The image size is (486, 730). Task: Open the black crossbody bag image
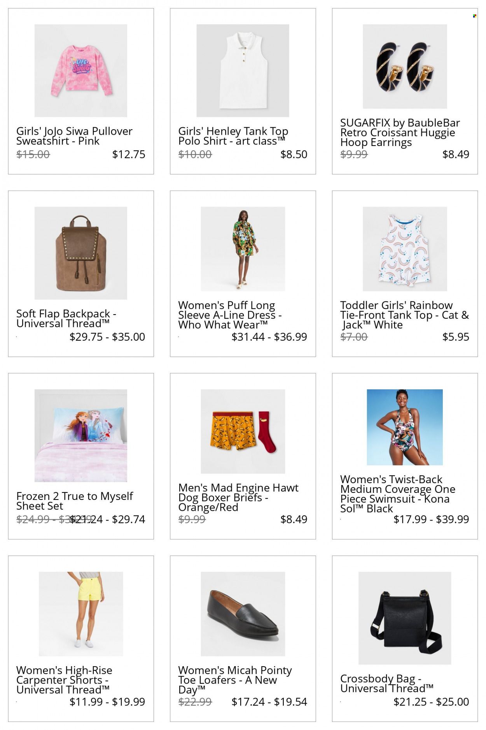pos(405,618)
